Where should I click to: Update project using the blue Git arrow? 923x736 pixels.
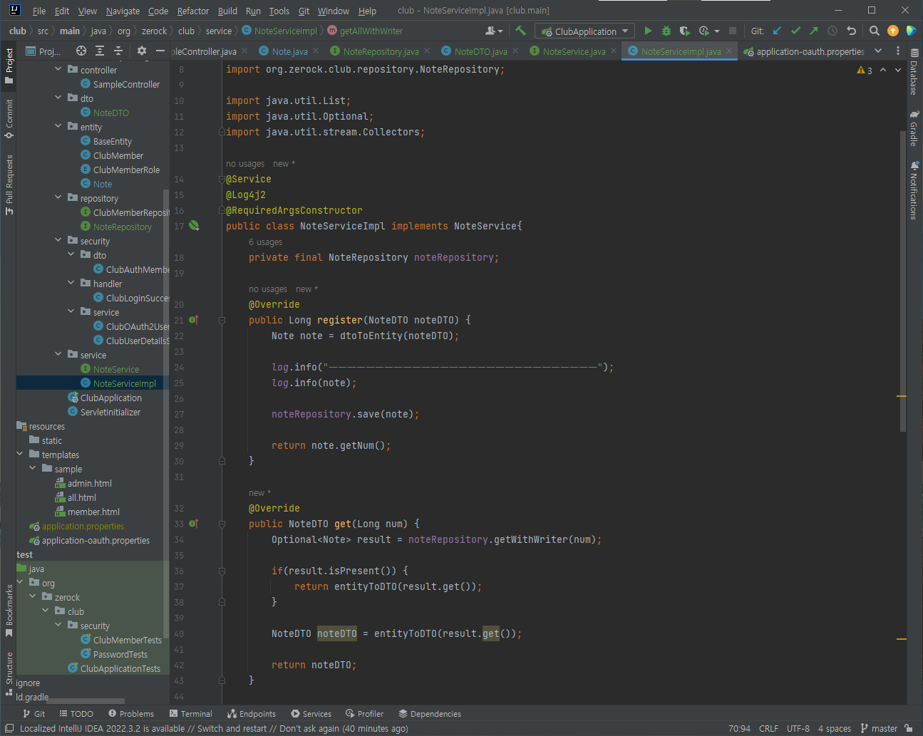(x=777, y=31)
